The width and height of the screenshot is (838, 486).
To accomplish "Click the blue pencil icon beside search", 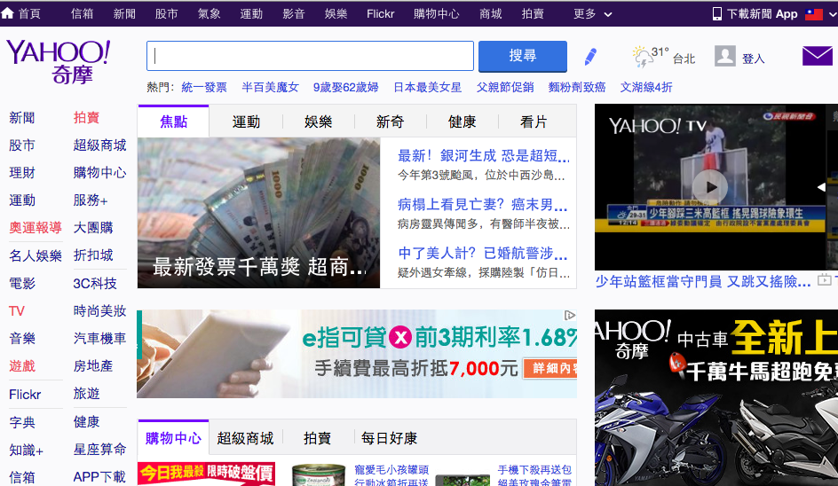I will pos(590,56).
